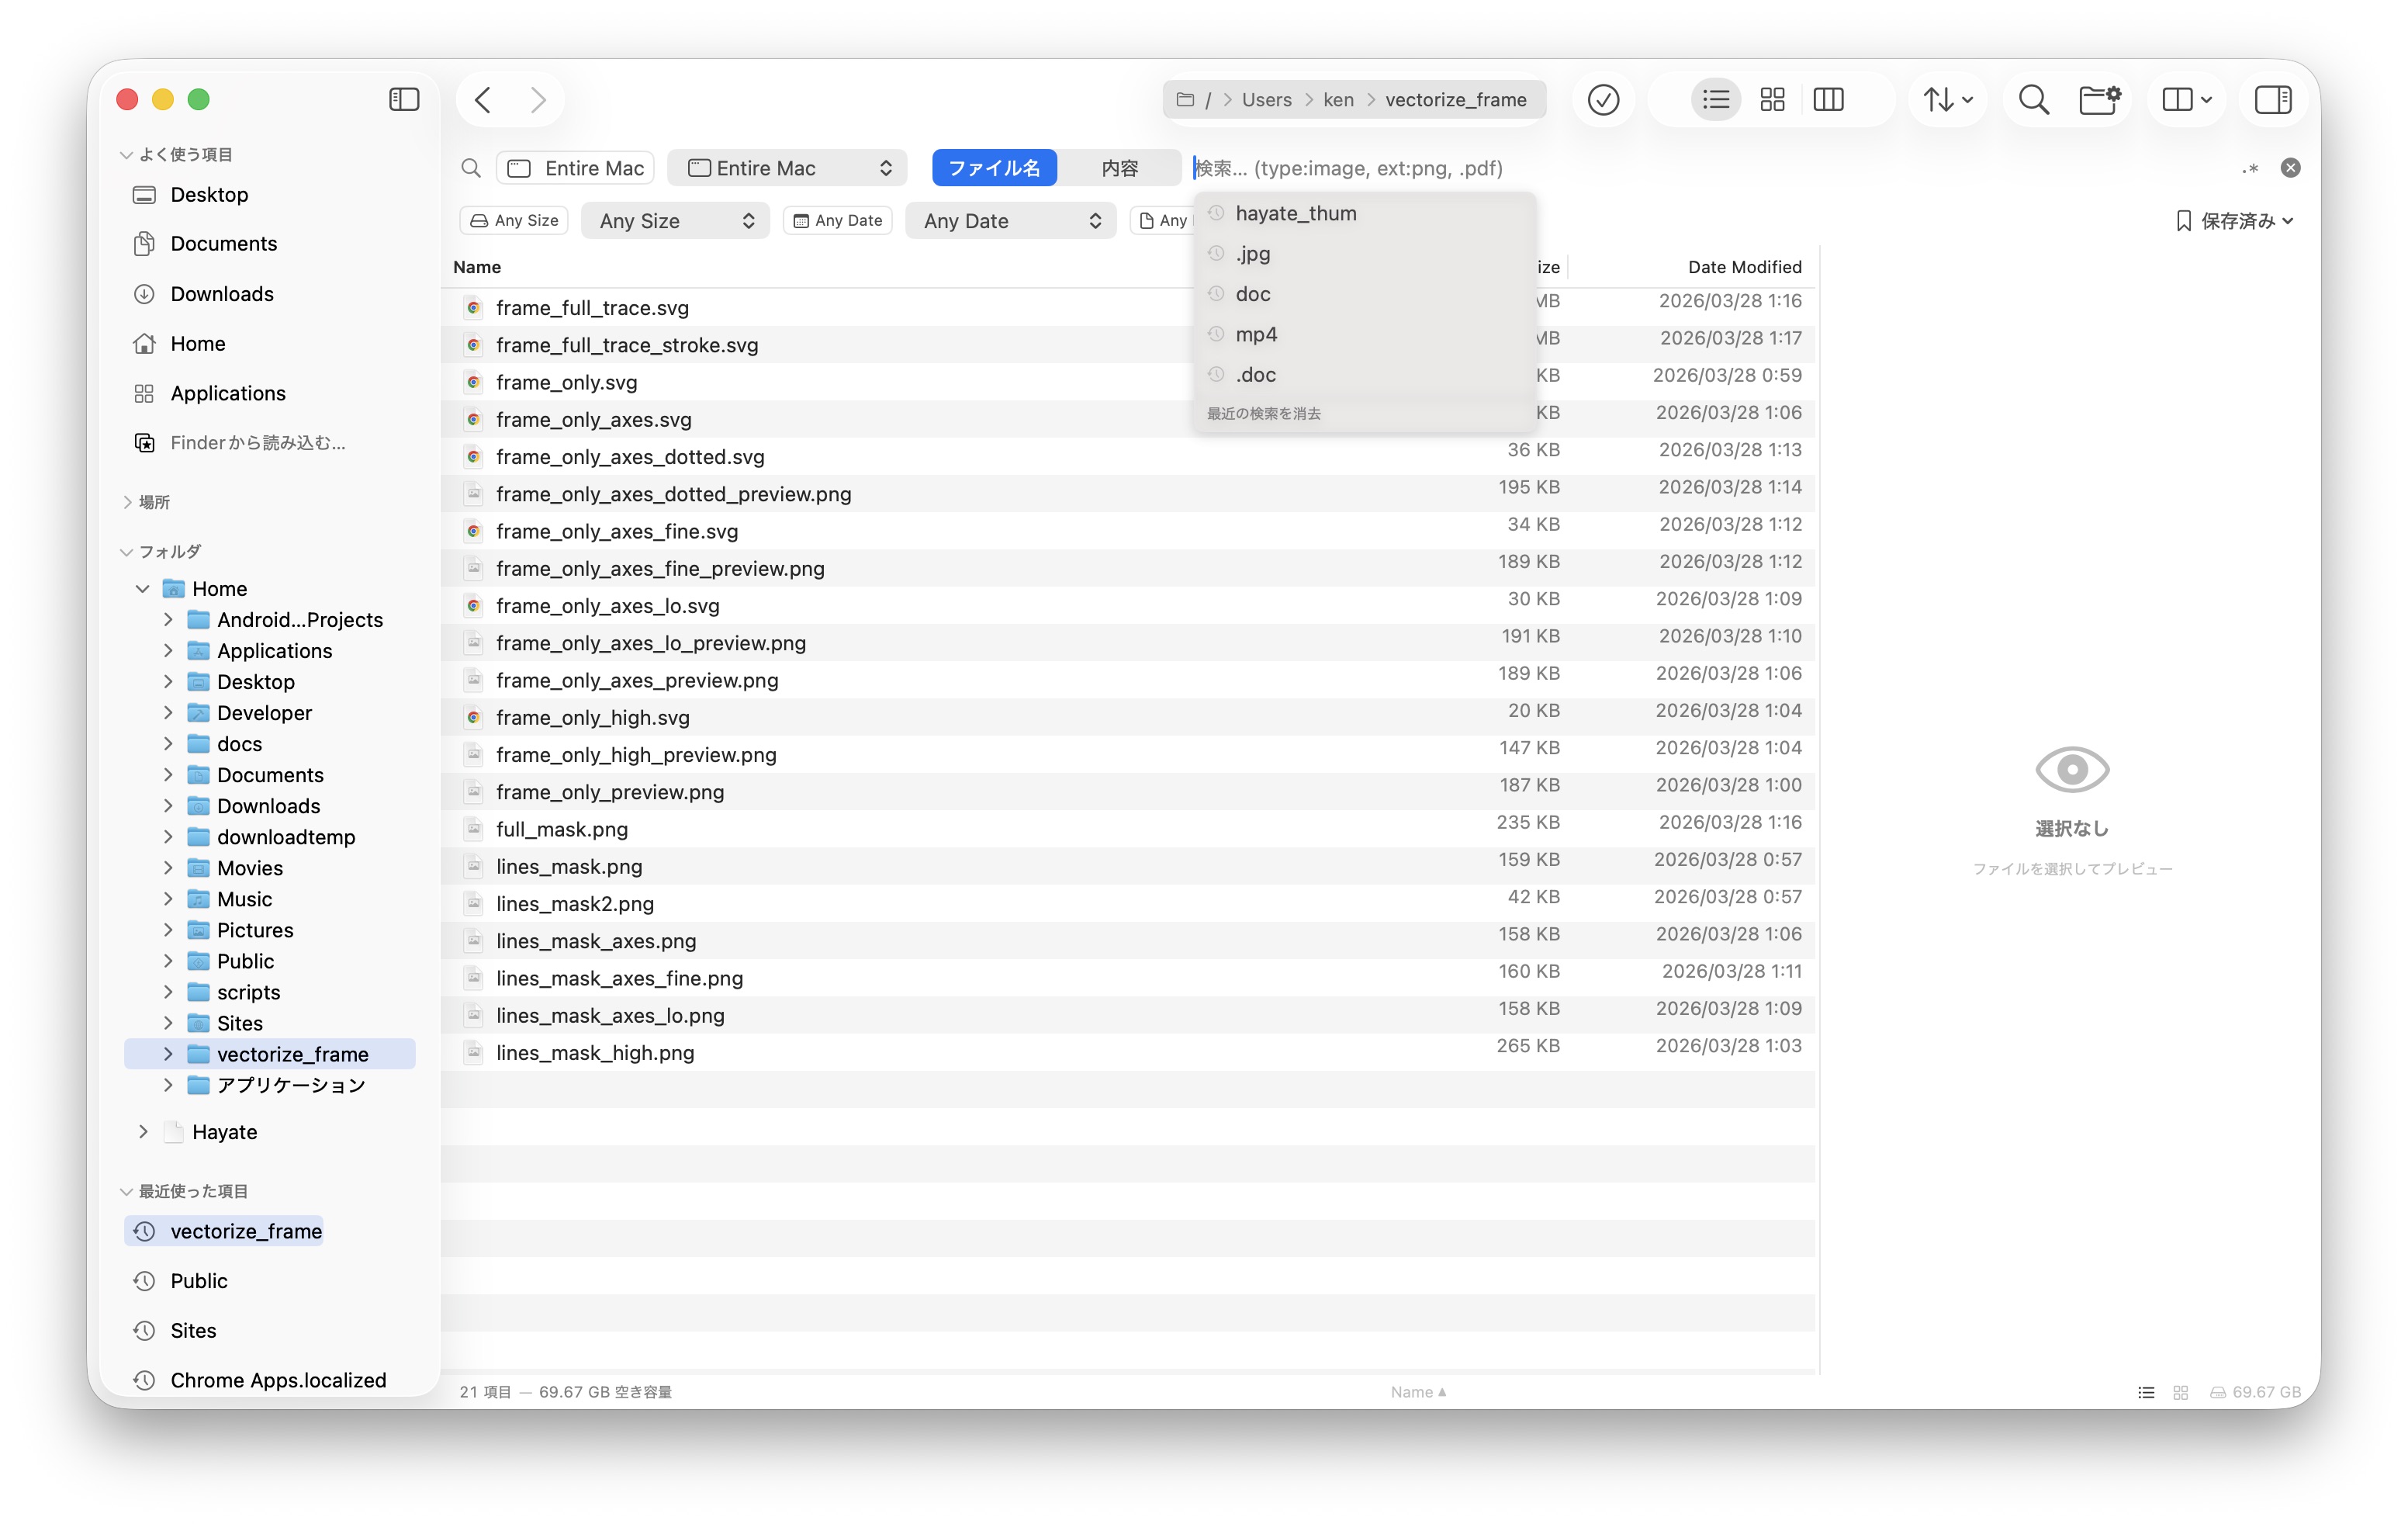Go back to the previous folder
This screenshot has height=1524, width=2408.
[x=484, y=99]
